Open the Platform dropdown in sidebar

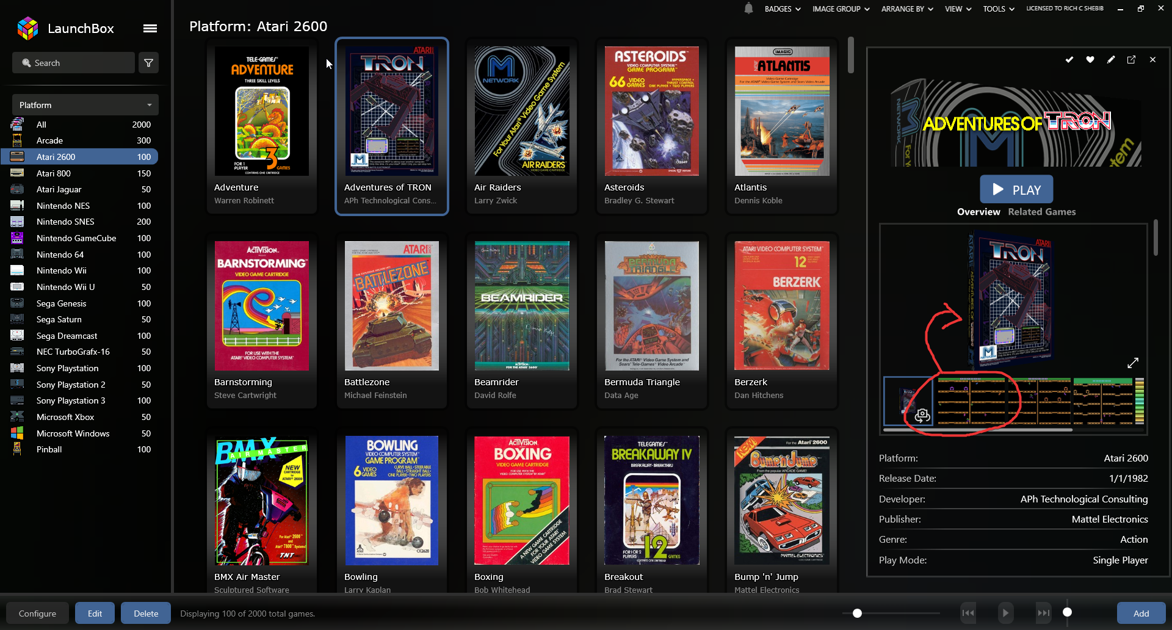tap(85, 105)
